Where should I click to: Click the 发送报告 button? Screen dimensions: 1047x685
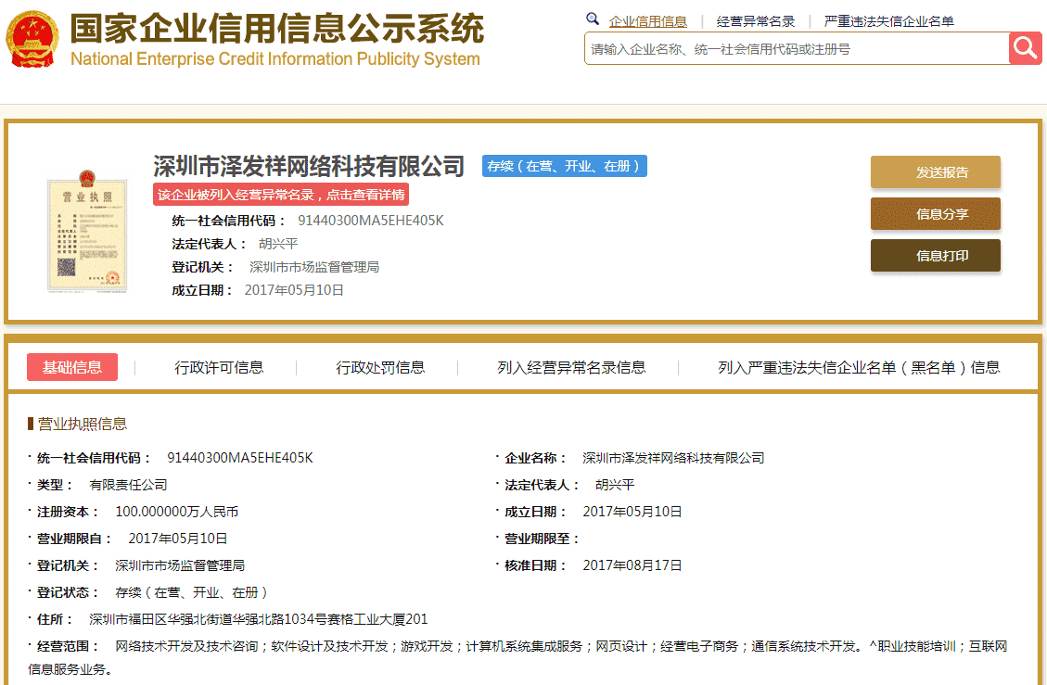[x=936, y=172]
